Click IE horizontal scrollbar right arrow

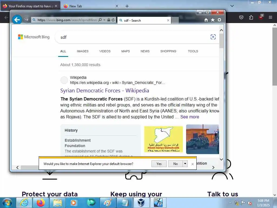tap(213, 167)
